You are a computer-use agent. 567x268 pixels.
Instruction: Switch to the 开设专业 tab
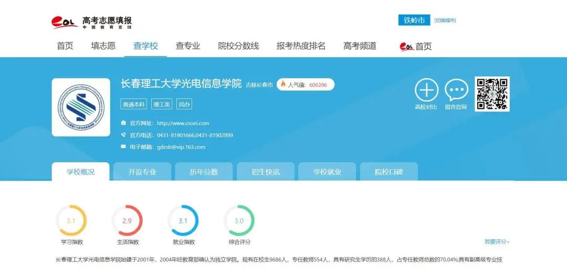pos(142,172)
